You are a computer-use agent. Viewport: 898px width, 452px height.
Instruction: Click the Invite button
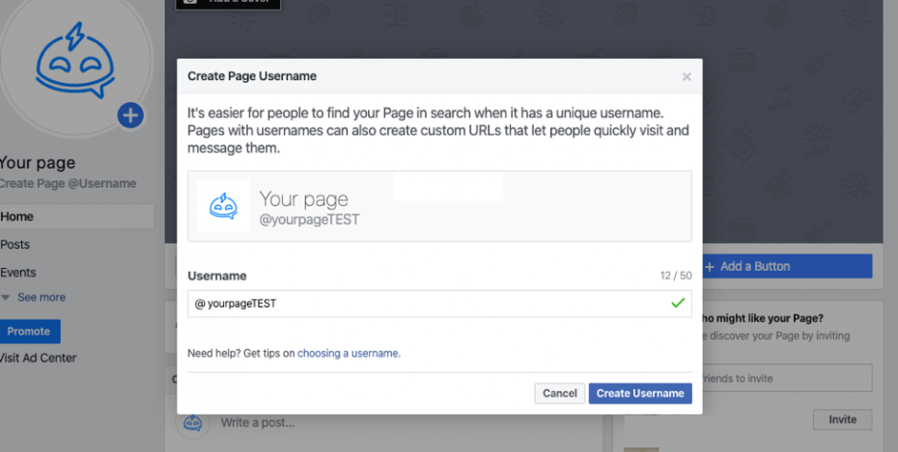tap(842, 419)
